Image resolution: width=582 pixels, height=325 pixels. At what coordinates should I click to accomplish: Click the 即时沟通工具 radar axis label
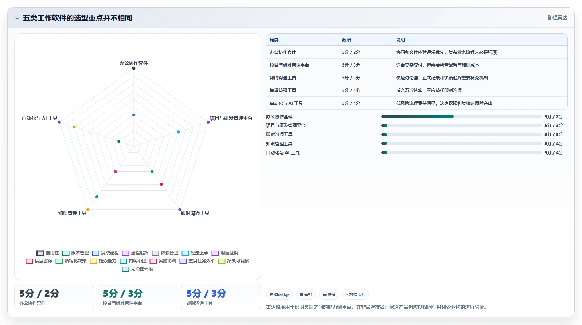click(x=195, y=213)
